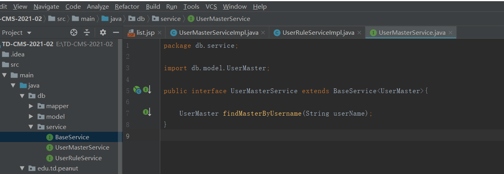Open the Tools menu
This screenshot has width=504, height=174.
click(191, 7)
